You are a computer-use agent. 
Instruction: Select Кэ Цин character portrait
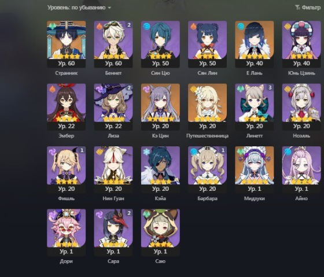160,107
